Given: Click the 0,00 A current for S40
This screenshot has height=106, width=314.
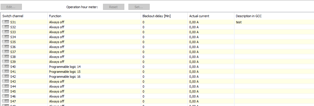Looking at the screenshot, I should 194,67.
